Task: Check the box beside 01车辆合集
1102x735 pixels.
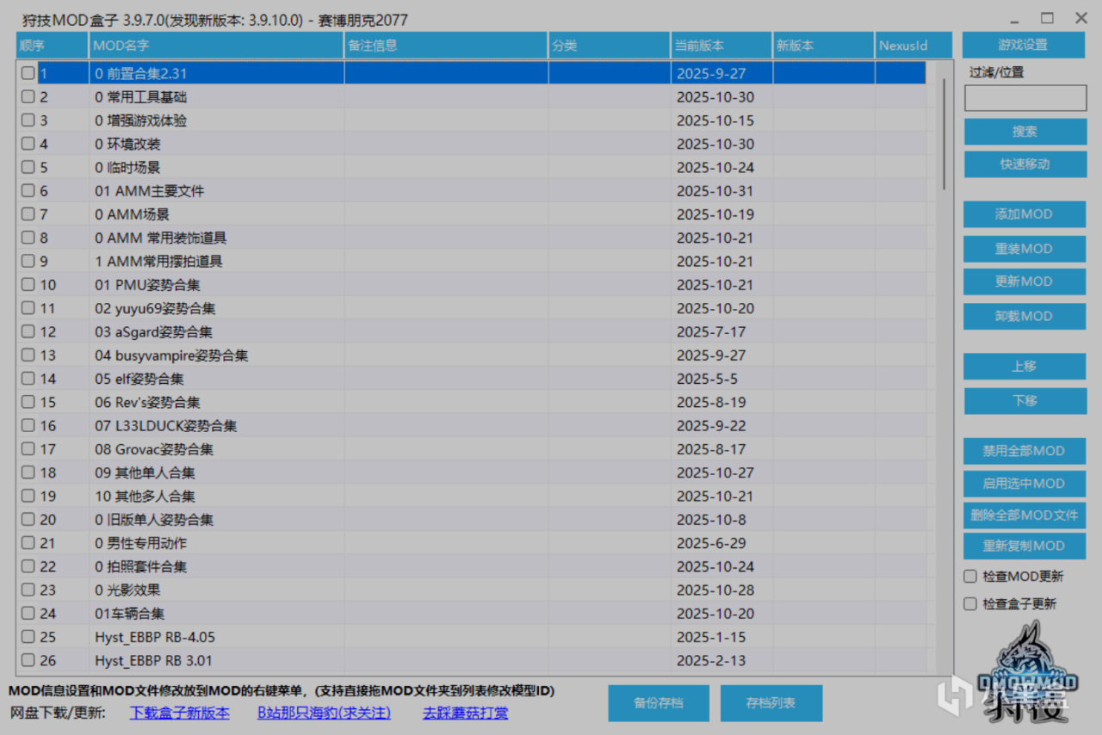Action: click(28, 614)
